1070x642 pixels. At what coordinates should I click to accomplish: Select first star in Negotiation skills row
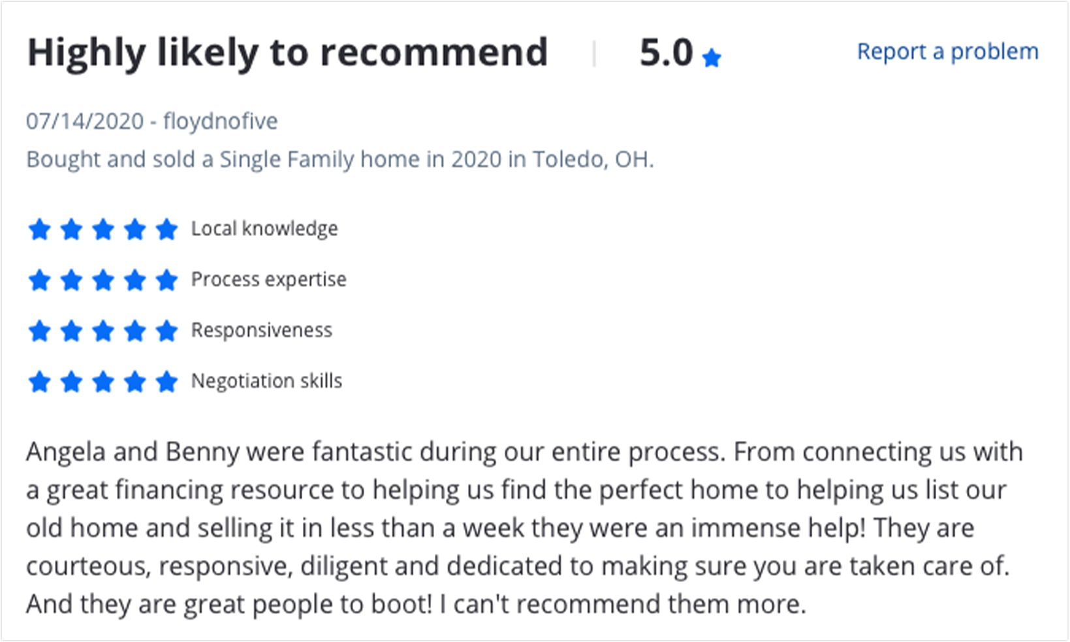[40, 381]
